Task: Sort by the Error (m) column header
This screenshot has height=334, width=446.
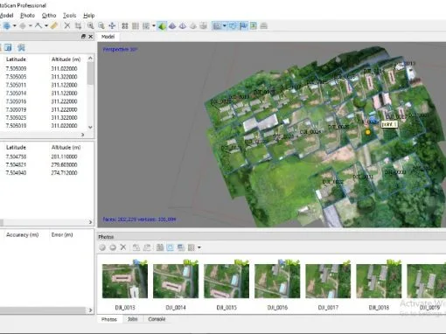Action: point(62,234)
